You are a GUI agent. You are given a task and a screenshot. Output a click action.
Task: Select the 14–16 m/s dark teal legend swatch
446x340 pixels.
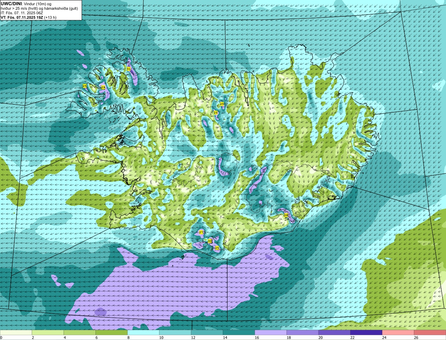(239, 333)
